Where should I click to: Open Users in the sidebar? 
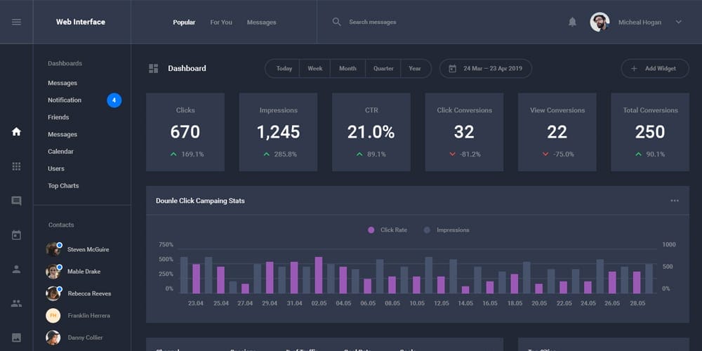(56, 168)
